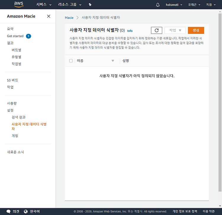Open the 지원 support menu
This screenshot has height=215, width=222.
click(211, 5)
